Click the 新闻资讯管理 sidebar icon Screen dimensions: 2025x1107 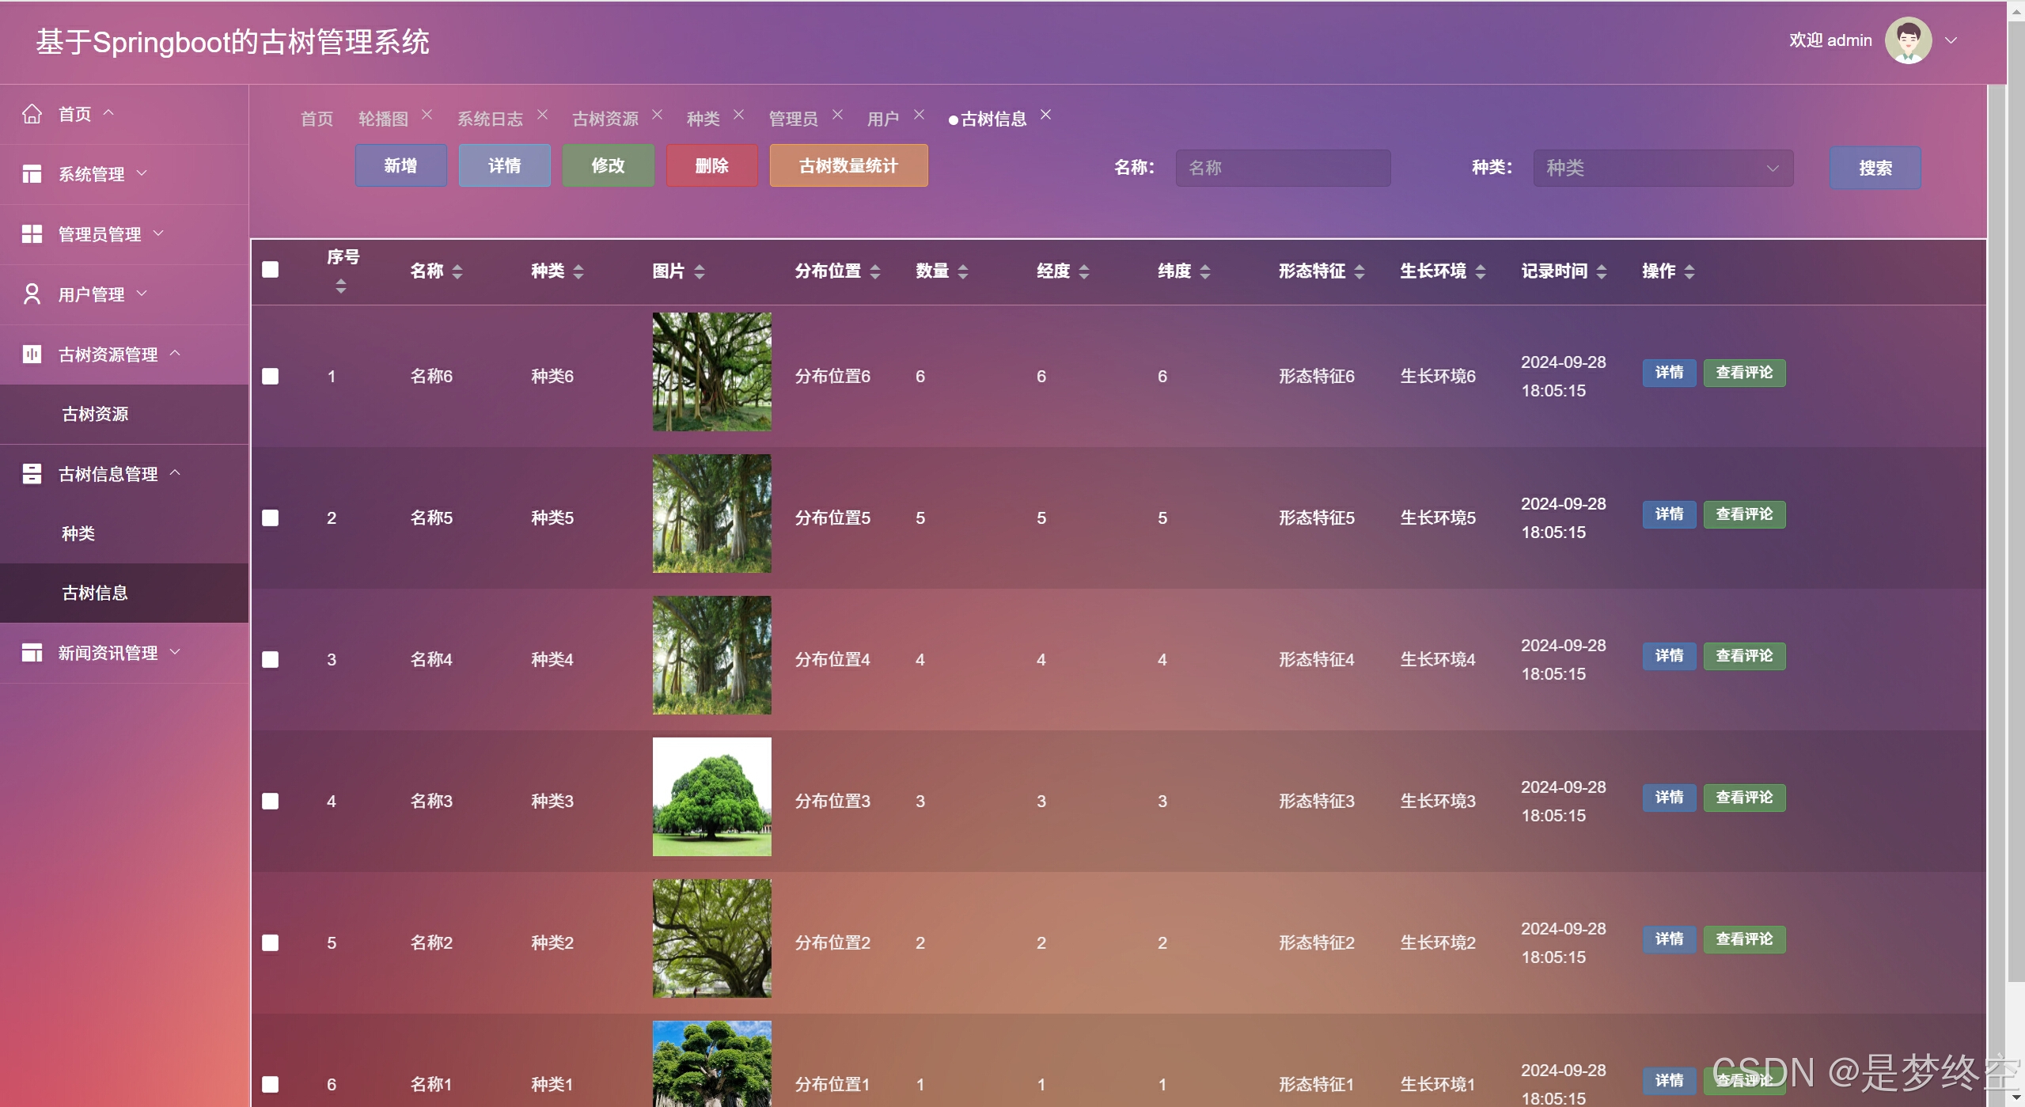32,653
